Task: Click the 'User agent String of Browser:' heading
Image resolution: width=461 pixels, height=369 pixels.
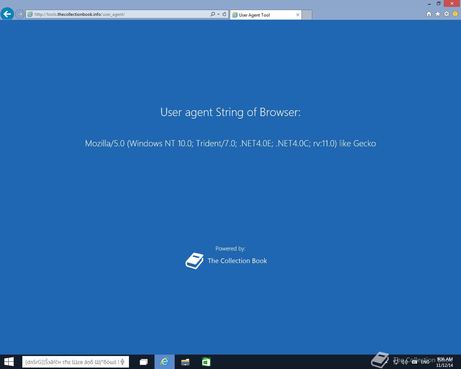Action: (x=230, y=112)
